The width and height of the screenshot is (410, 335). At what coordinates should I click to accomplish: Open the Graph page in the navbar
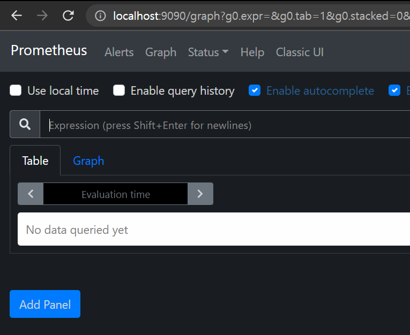(x=161, y=52)
